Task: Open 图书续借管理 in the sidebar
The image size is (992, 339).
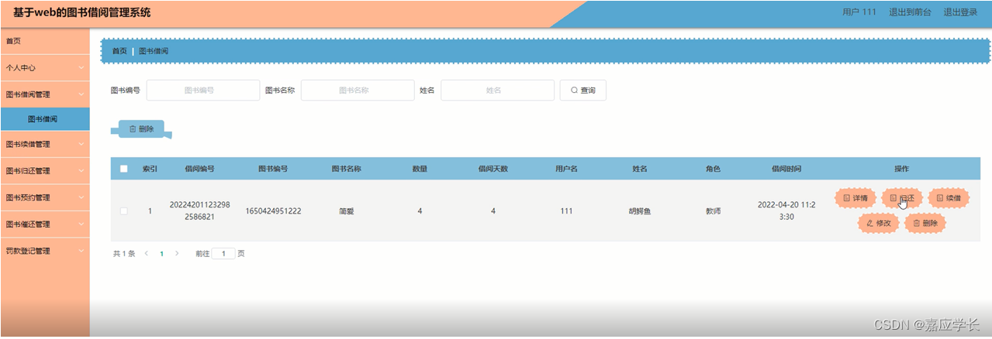Action: click(45, 144)
